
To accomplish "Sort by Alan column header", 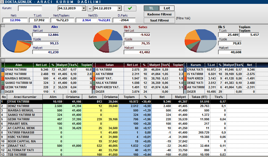I will [x=18, y=65].
